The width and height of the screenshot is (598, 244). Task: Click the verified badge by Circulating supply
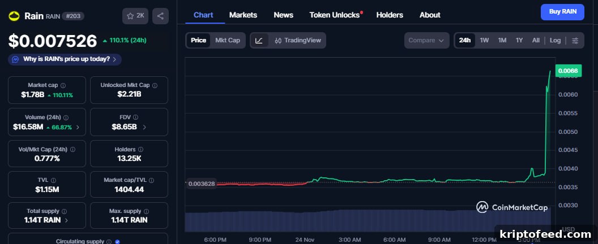[x=117, y=242]
